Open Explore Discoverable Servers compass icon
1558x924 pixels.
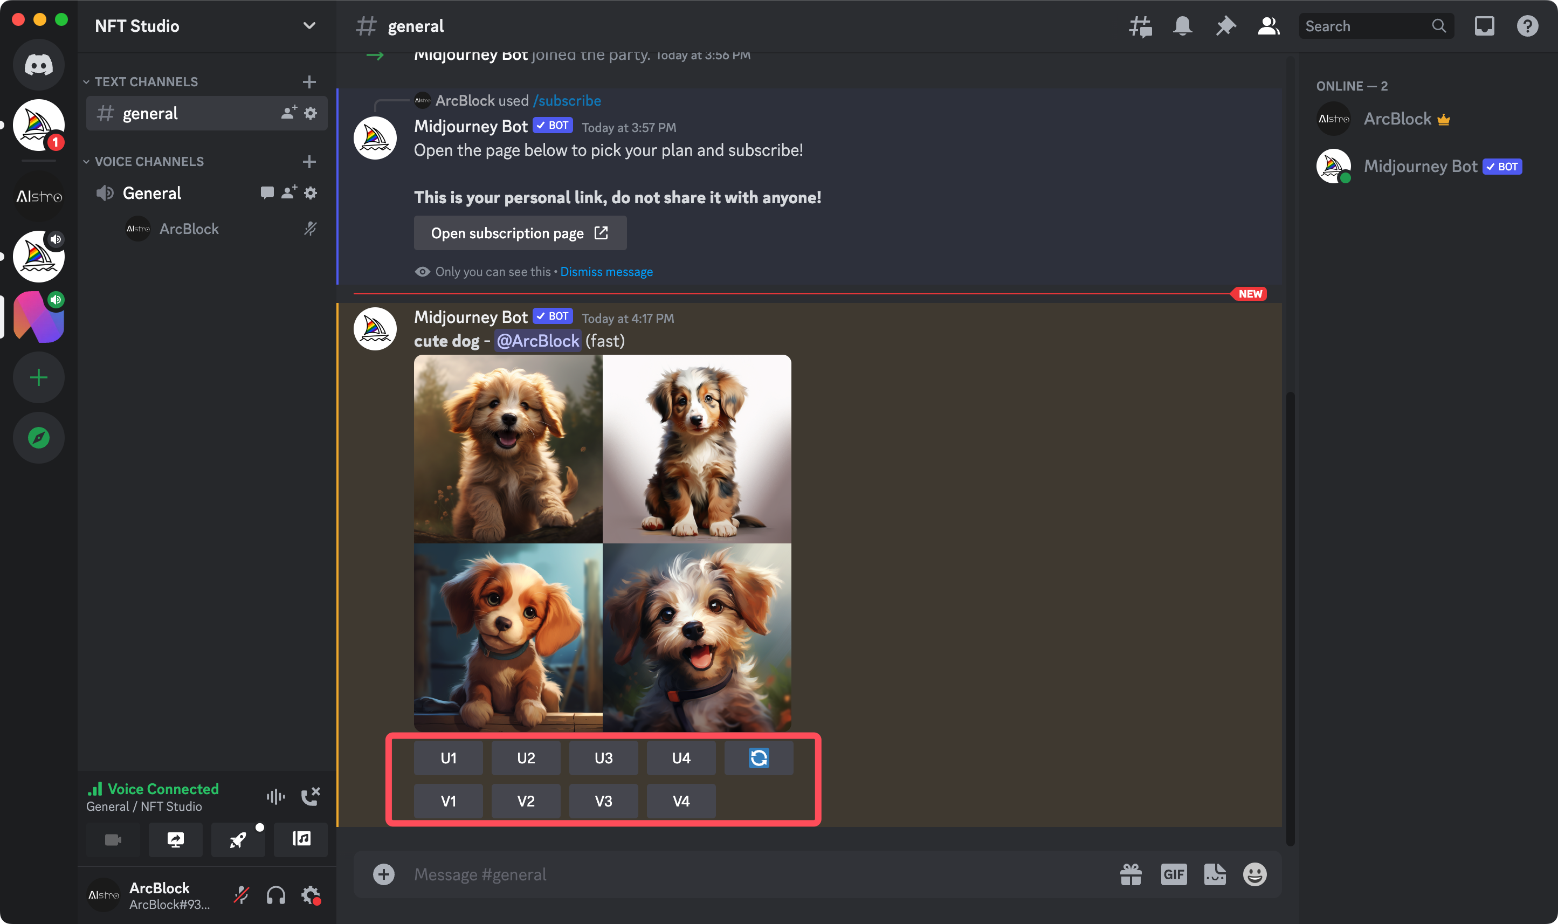(39, 438)
